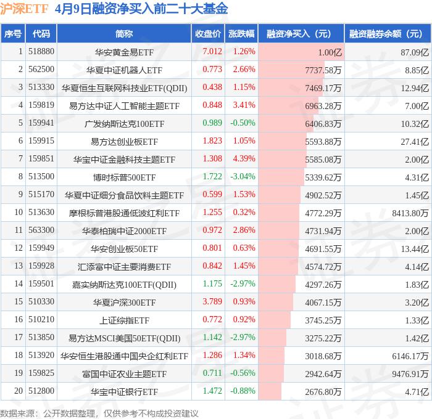Click closing price 1.175
This screenshot has width=432, height=419.
pos(212,283)
